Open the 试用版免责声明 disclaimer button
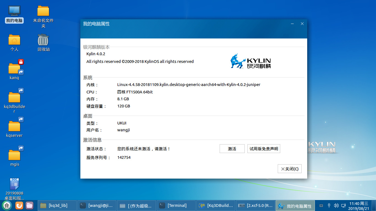The width and height of the screenshot is (376, 211). (264, 149)
